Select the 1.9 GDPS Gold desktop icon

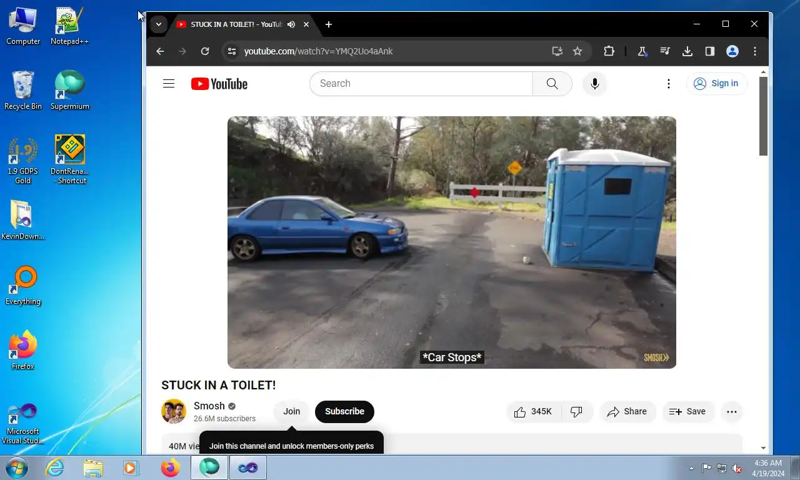[23, 161]
